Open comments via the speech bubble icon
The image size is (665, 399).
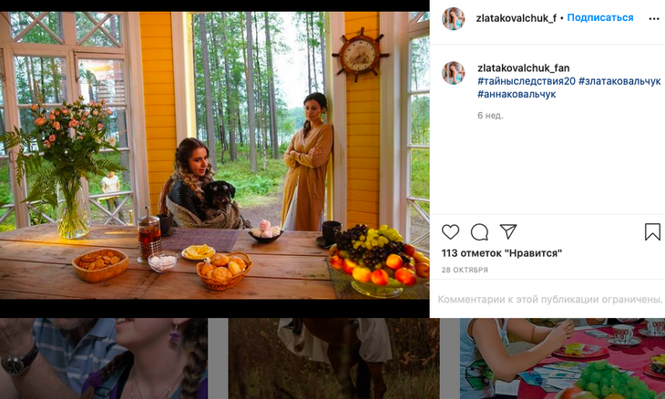click(479, 232)
